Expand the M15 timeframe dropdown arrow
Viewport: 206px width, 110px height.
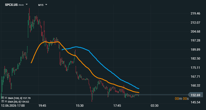(46, 5)
